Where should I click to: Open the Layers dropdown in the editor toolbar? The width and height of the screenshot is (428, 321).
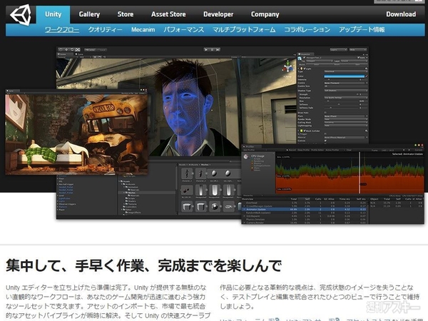click(338, 50)
